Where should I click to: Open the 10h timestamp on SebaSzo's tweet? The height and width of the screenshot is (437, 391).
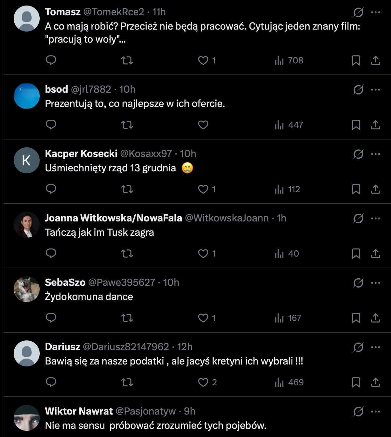pyautogui.click(x=171, y=282)
